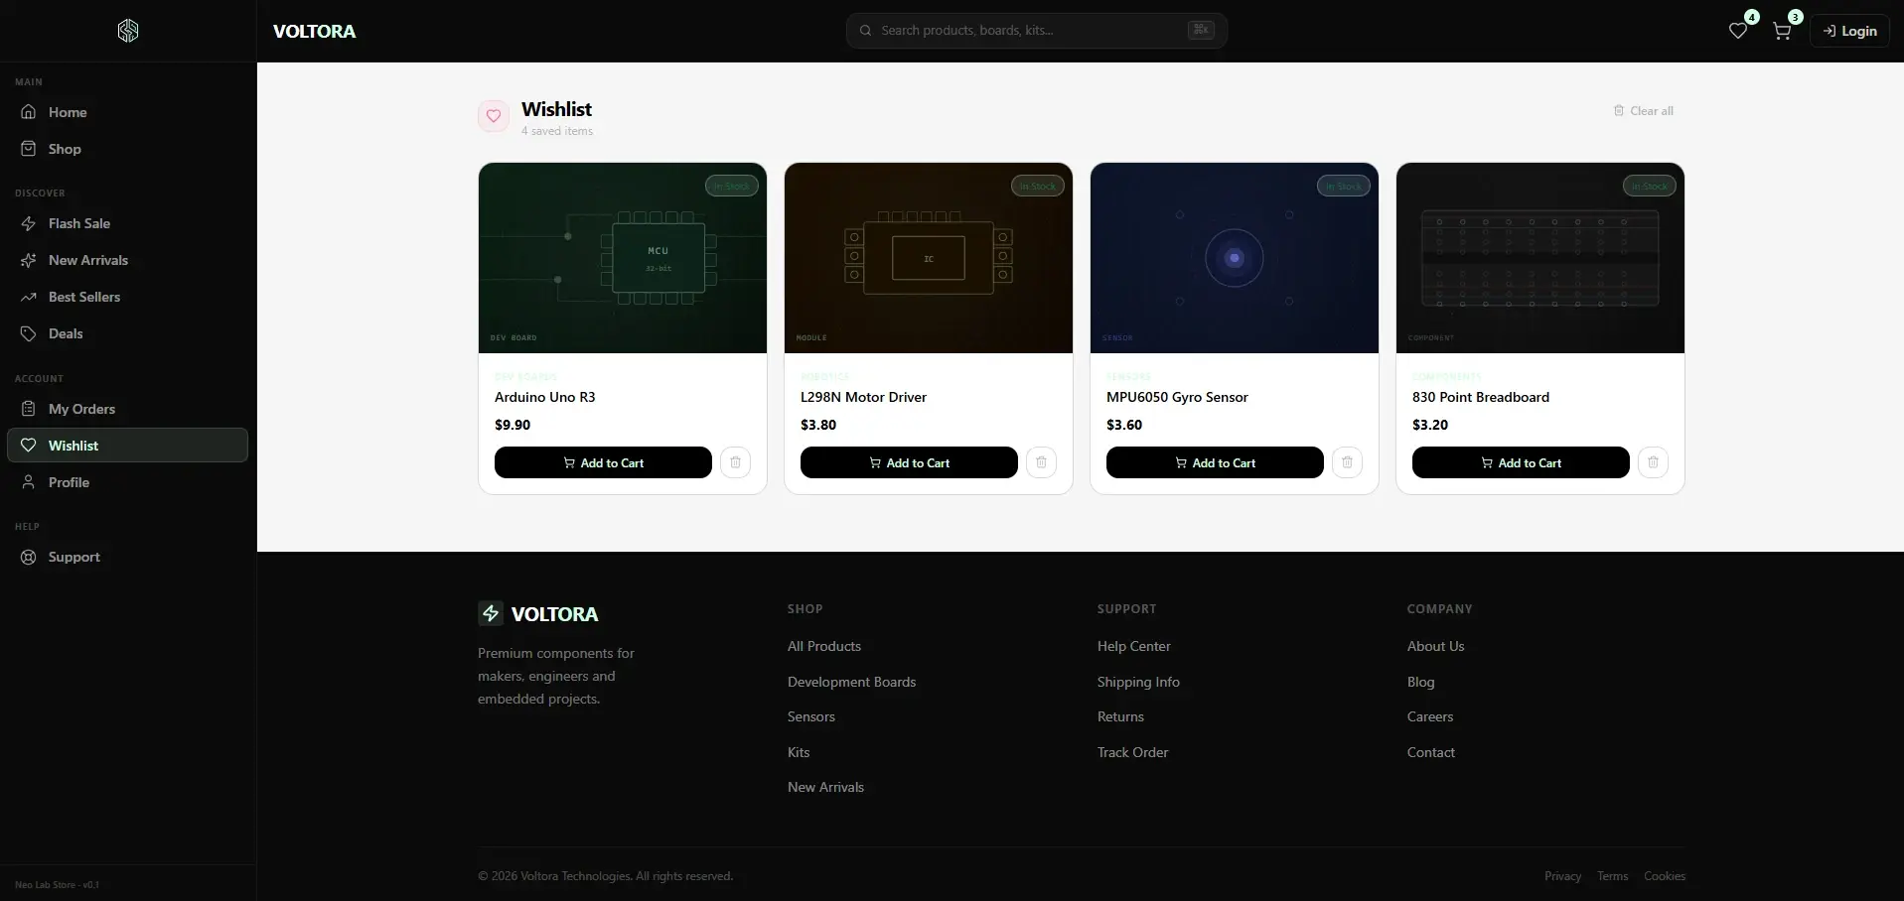Click the Login button
1904x901 pixels.
point(1849,31)
